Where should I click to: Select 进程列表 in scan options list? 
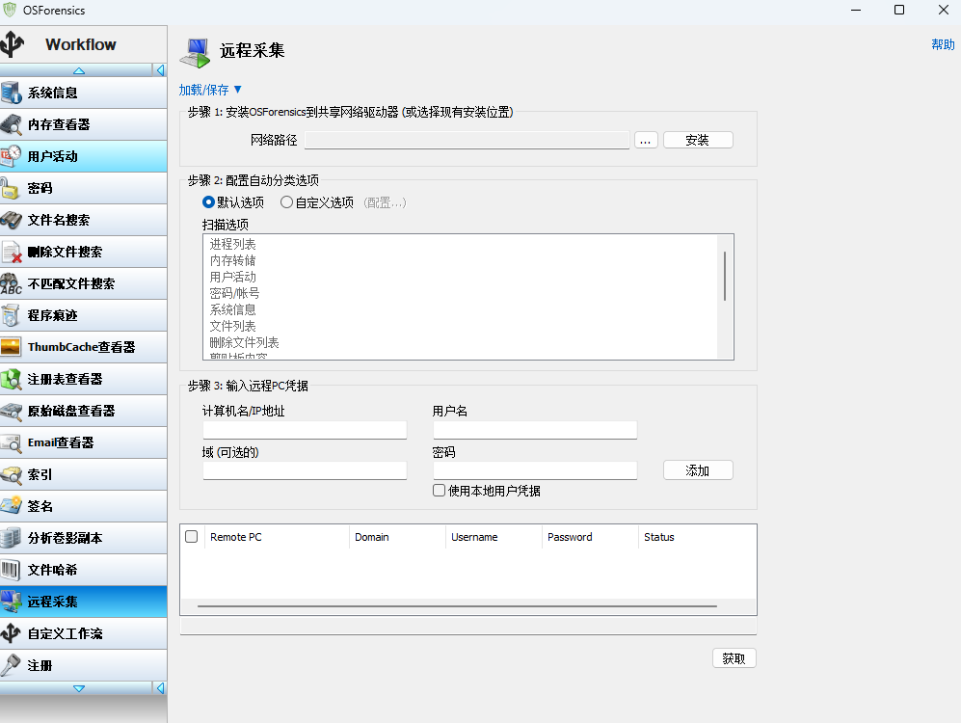coord(233,244)
